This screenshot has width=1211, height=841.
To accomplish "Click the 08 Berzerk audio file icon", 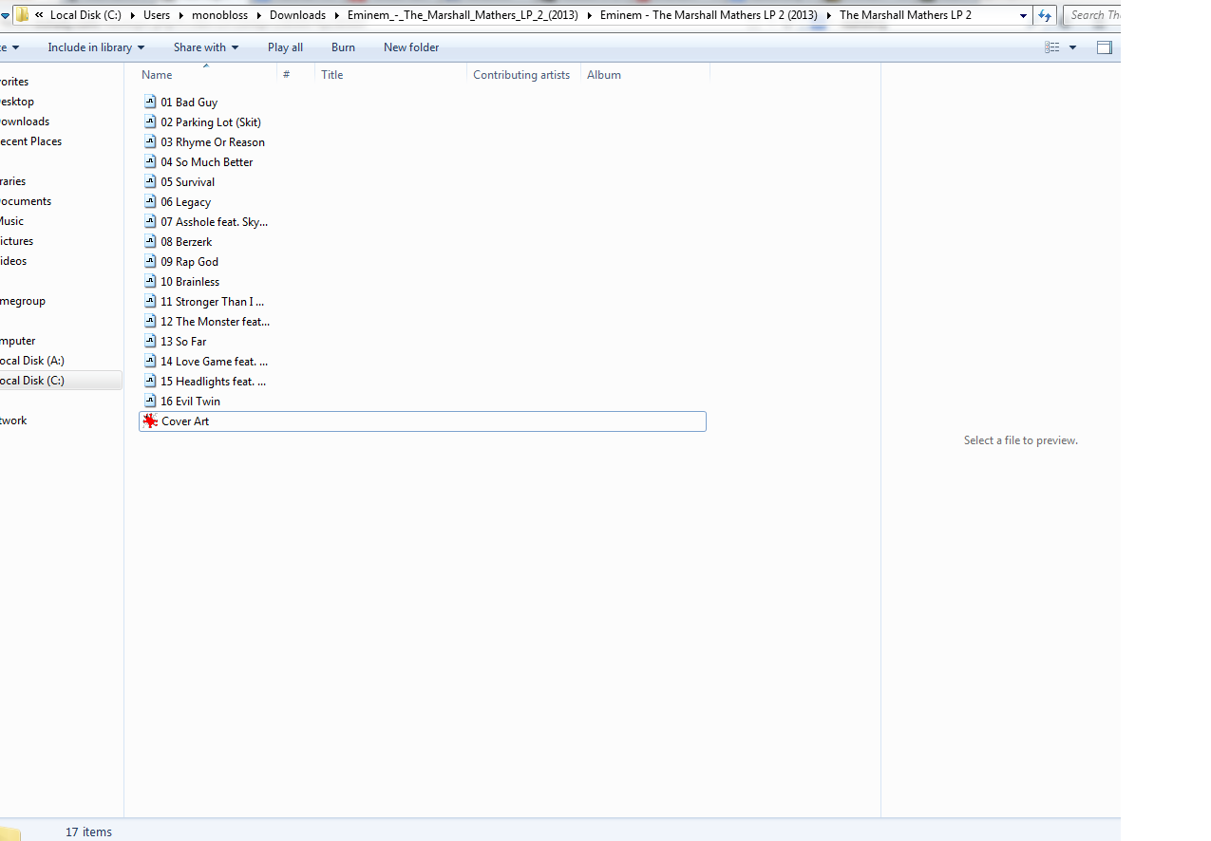I will [150, 241].
